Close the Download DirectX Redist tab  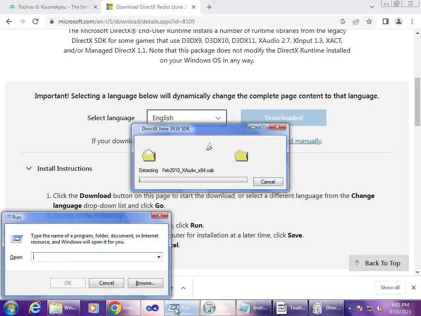coord(194,7)
